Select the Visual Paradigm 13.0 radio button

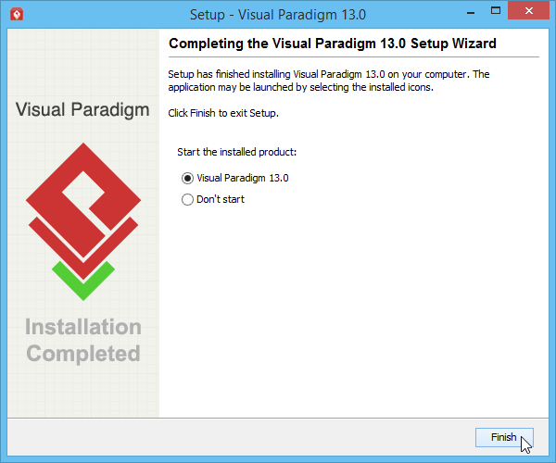tap(187, 178)
